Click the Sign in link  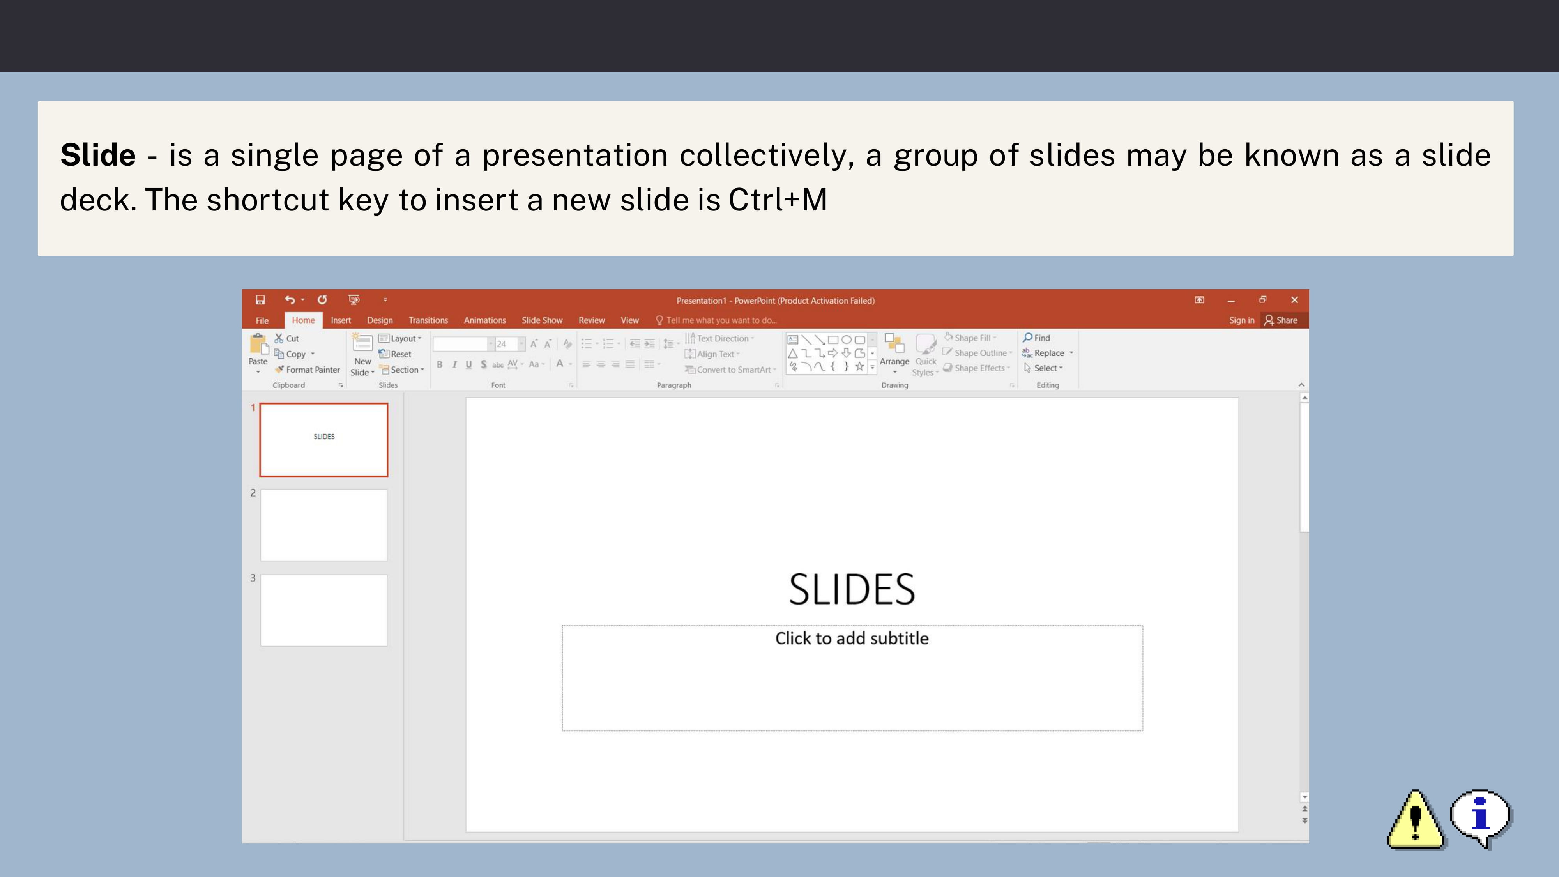1241,320
